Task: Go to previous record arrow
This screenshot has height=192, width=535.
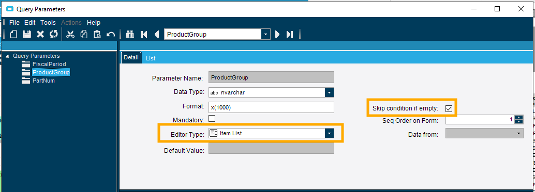Action: [x=157, y=34]
